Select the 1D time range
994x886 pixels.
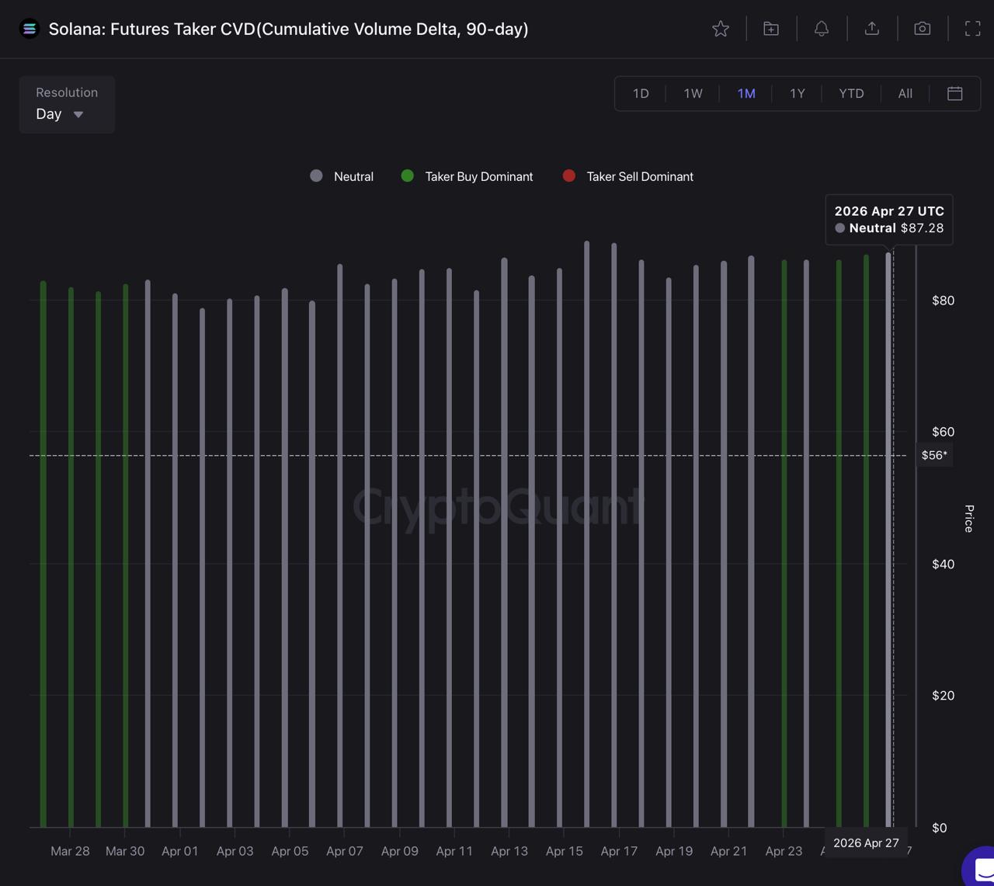click(641, 93)
